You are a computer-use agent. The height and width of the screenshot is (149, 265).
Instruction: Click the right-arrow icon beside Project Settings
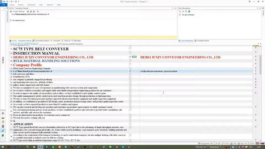coord(38,12)
